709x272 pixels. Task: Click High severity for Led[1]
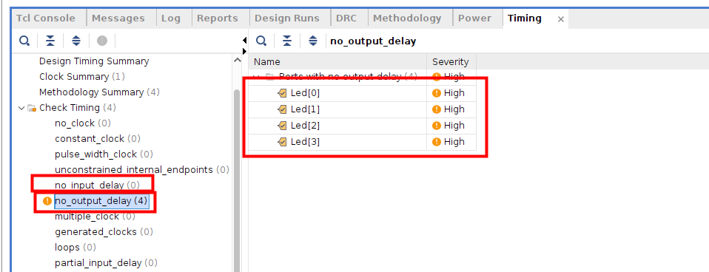(x=454, y=109)
